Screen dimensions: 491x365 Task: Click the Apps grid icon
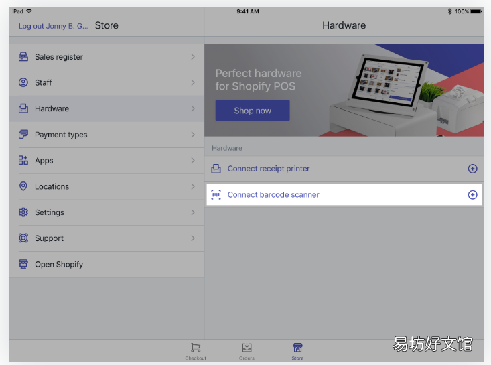point(23,160)
